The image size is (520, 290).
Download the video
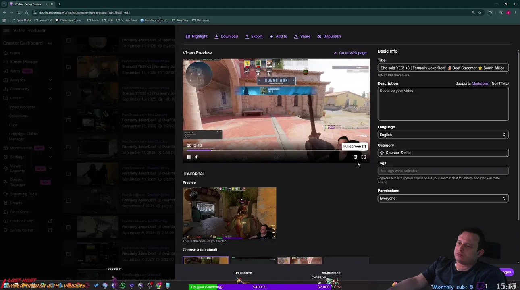[226, 36]
